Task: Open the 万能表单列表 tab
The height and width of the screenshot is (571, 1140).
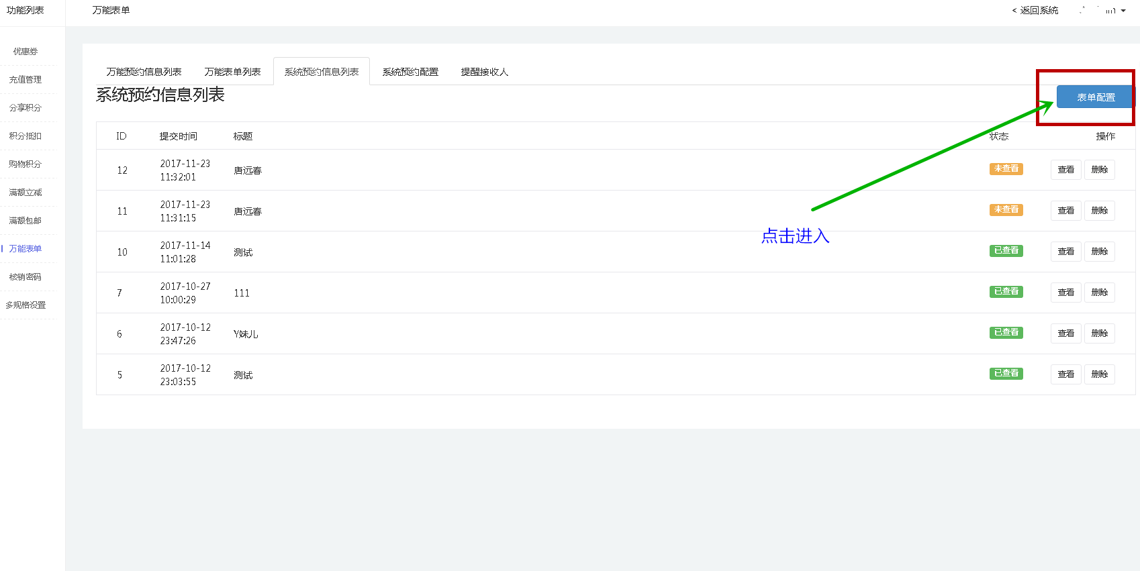Action: pos(232,72)
